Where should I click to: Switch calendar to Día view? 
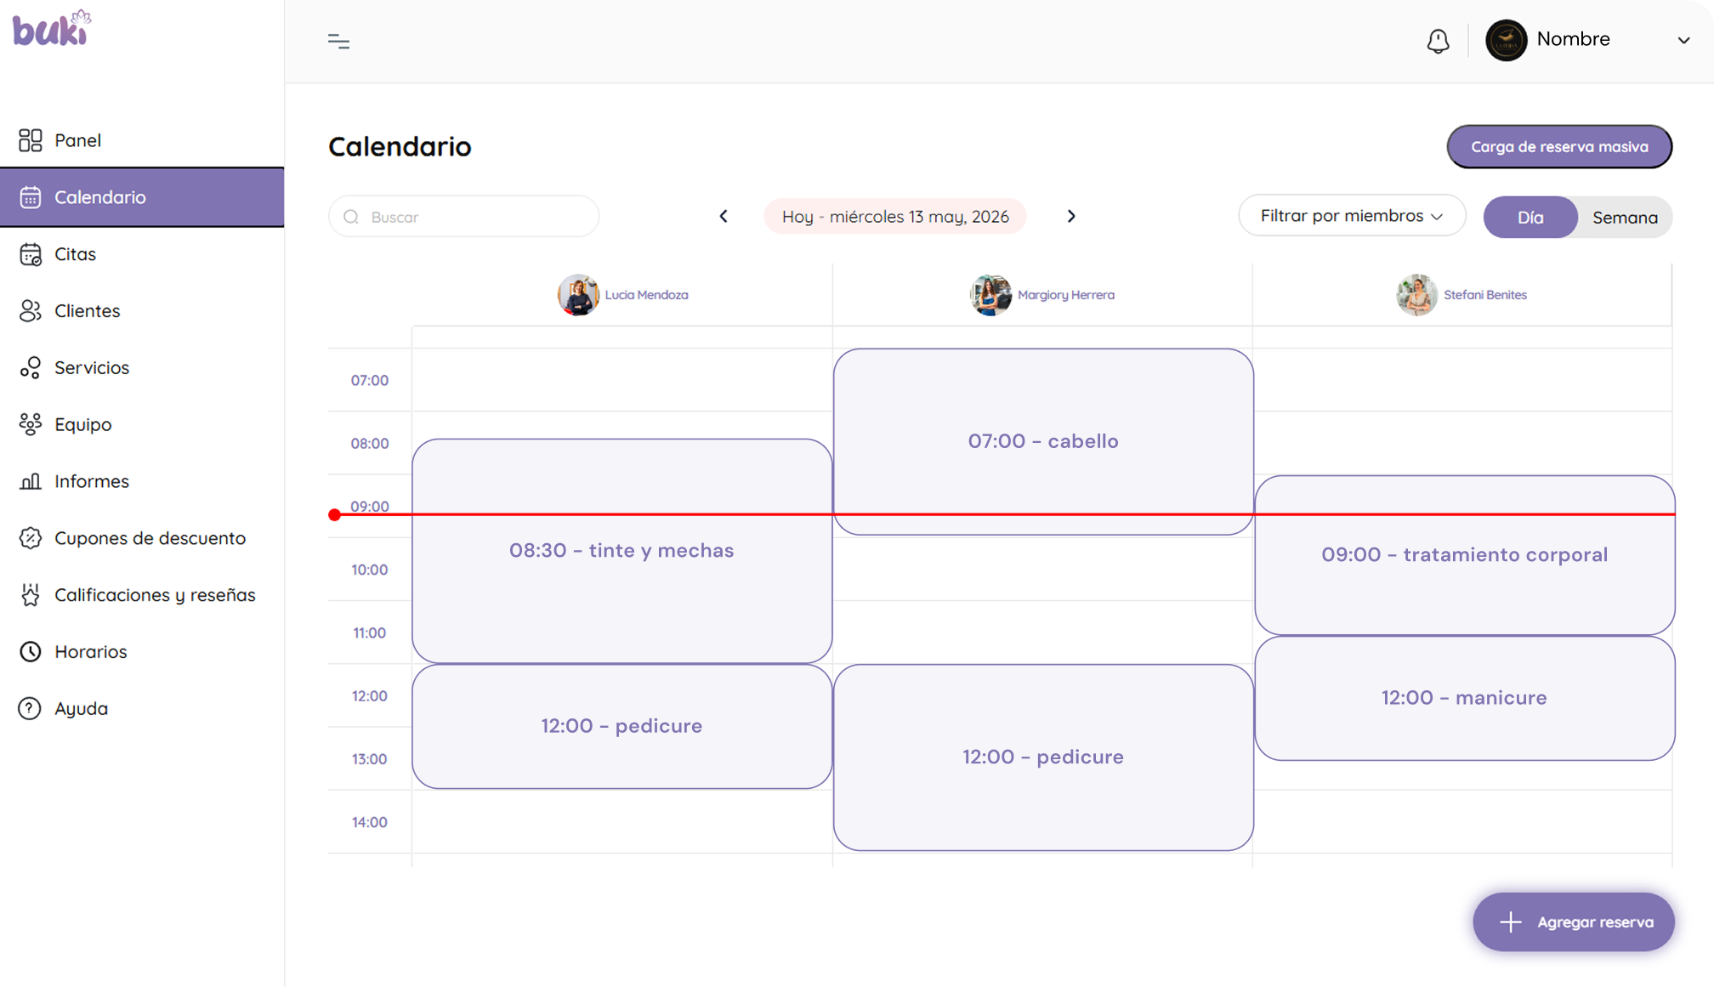click(1530, 217)
